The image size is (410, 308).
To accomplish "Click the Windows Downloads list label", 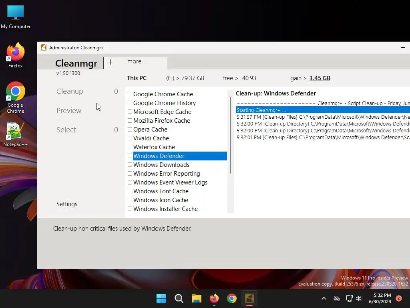I will tap(161, 165).
